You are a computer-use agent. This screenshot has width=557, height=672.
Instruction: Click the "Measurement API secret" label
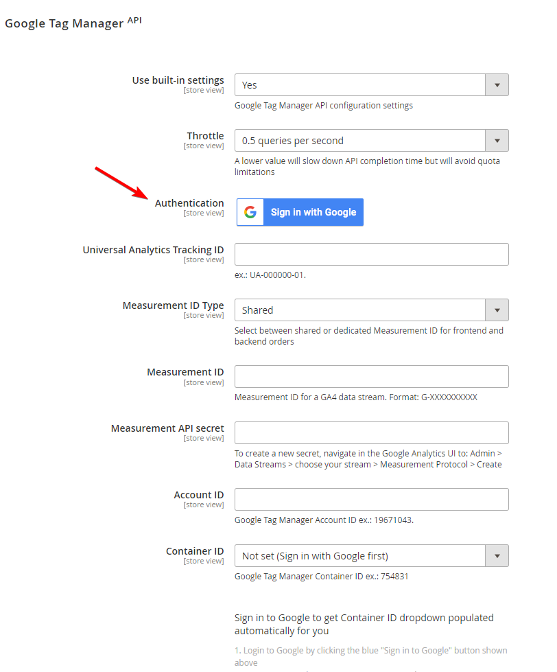pos(167,428)
